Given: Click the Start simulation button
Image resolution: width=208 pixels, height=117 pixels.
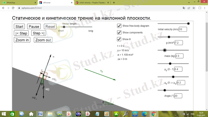Looking at the screenshot, I should point(19,27).
